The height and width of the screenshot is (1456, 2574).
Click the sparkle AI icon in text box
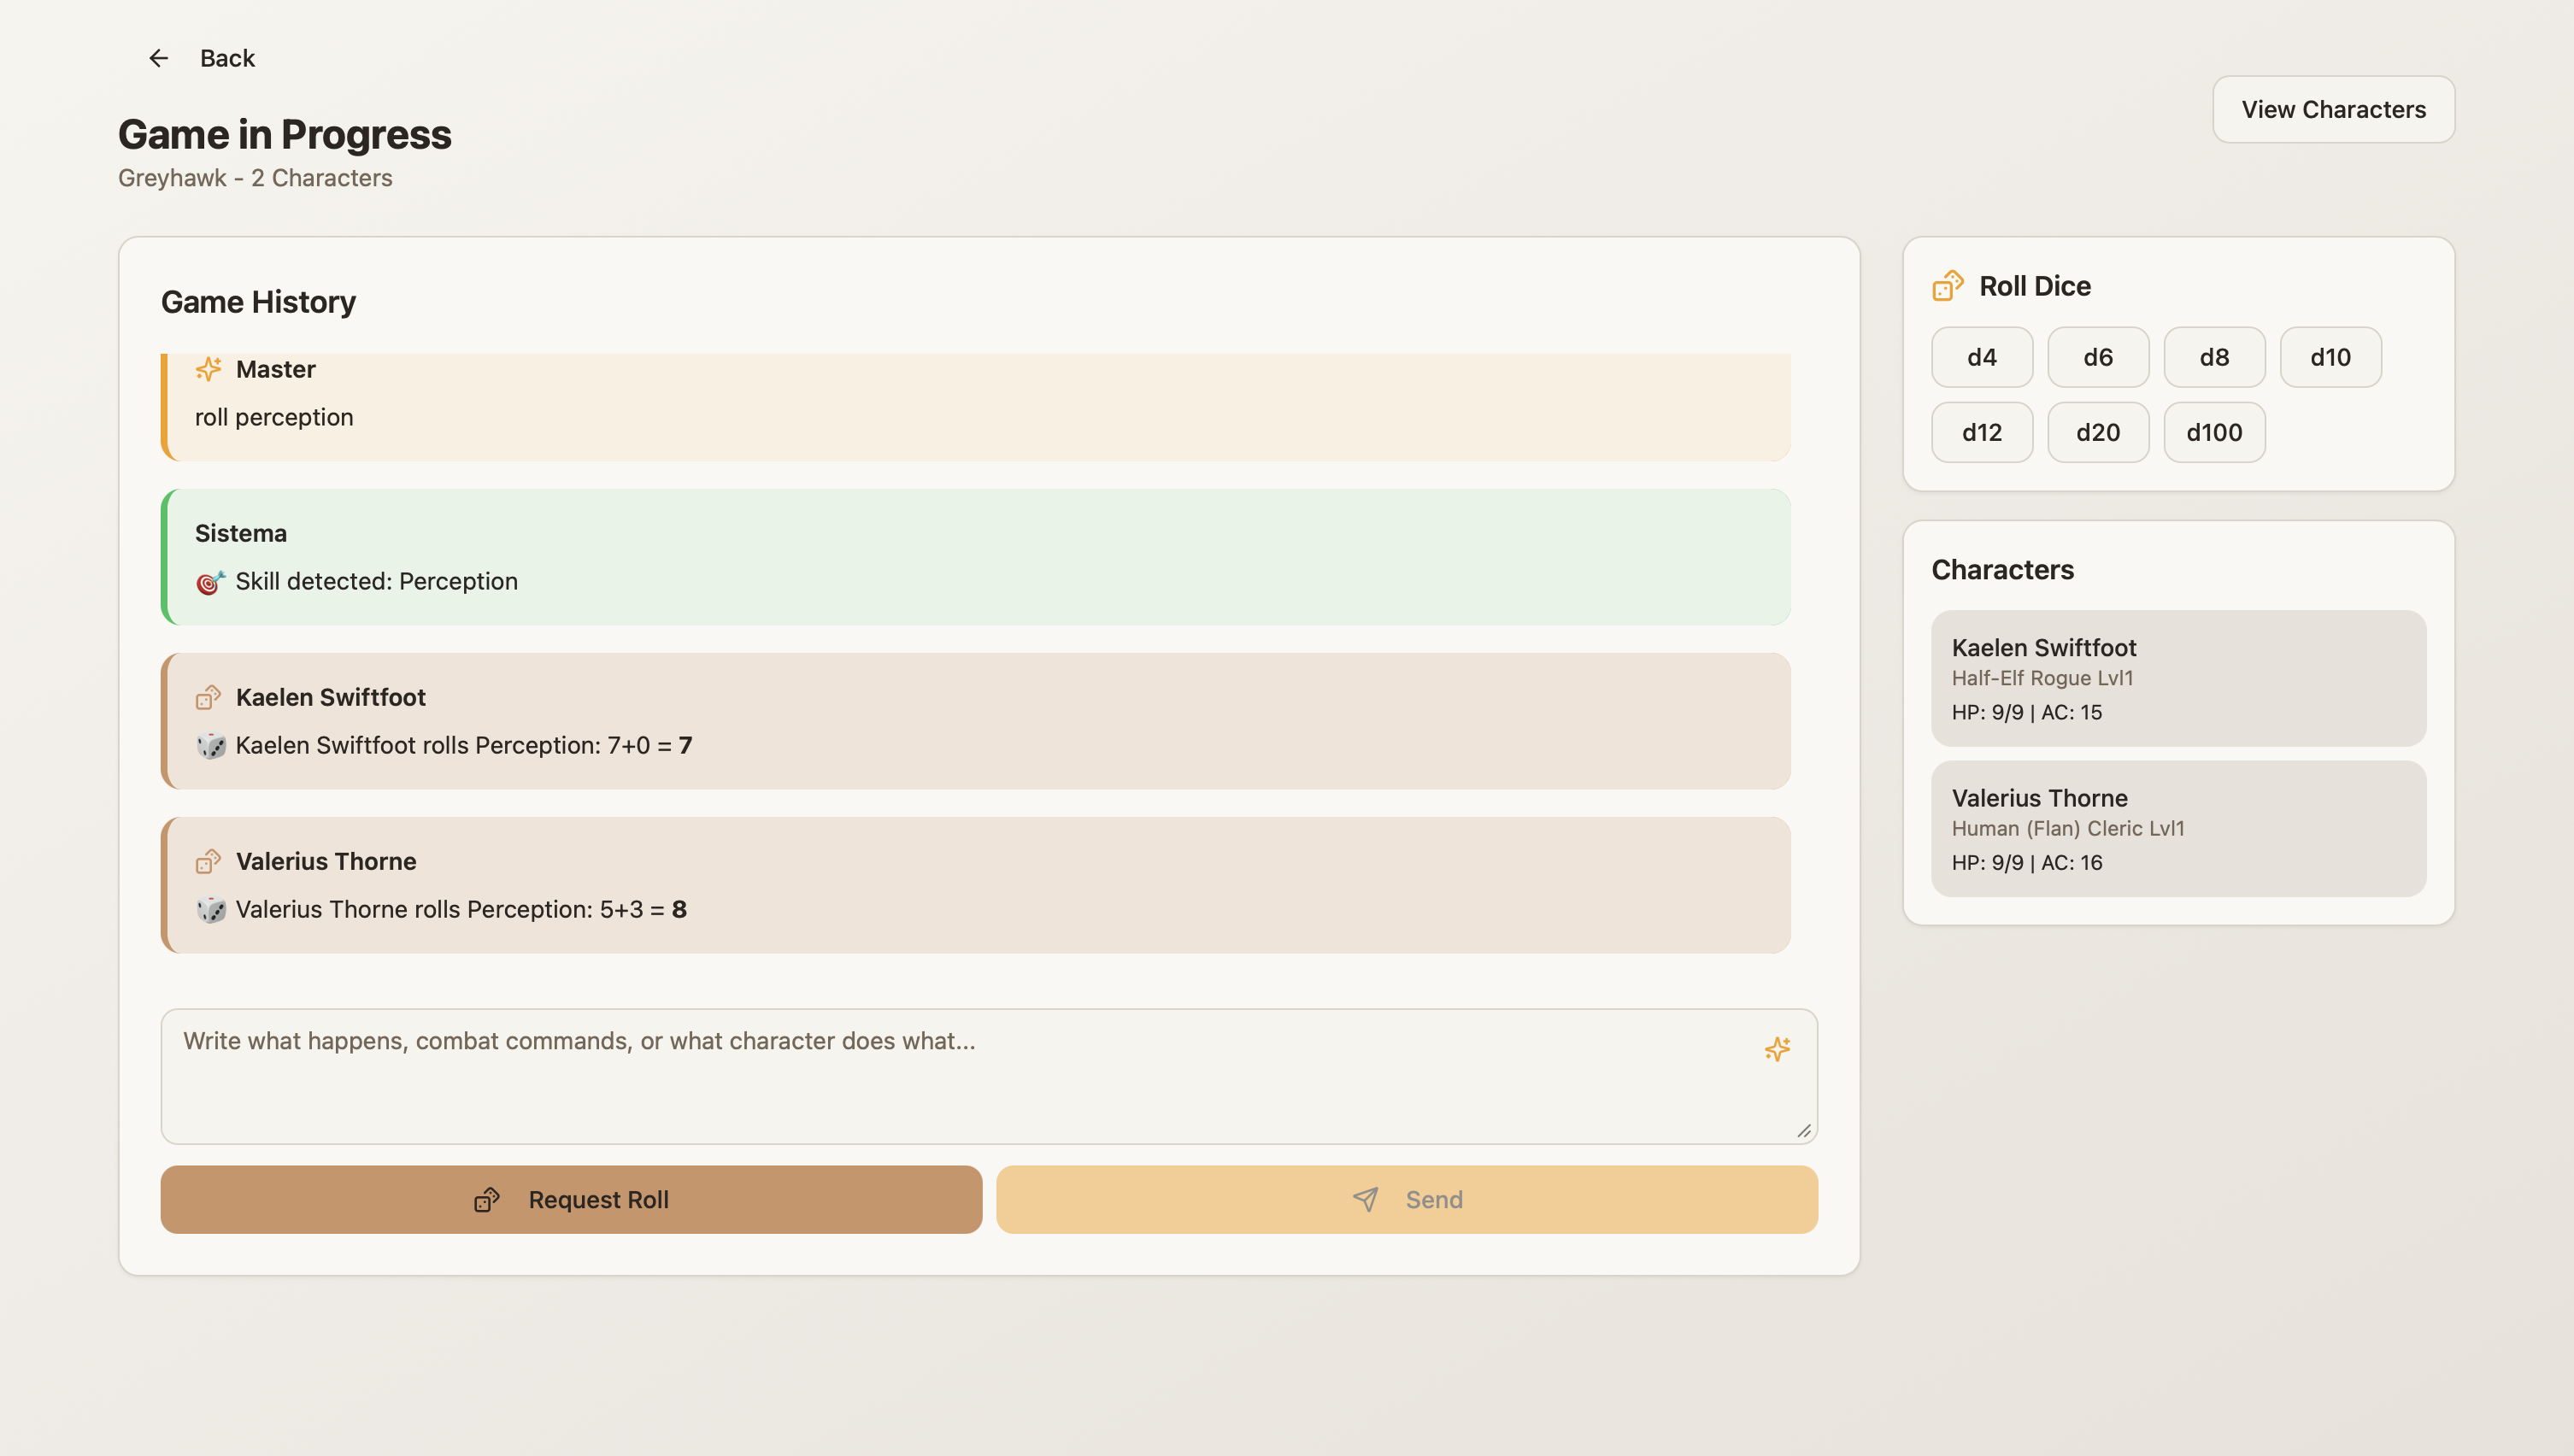[1777, 1049]
